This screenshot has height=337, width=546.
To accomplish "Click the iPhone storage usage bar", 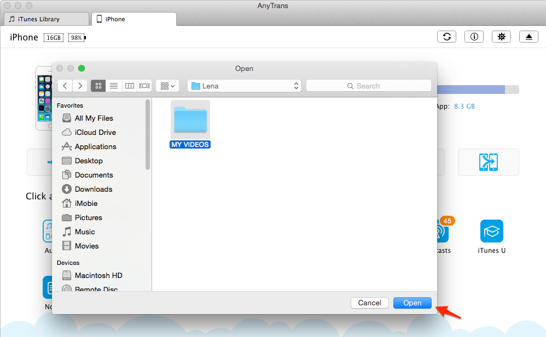I will (478, 90).
